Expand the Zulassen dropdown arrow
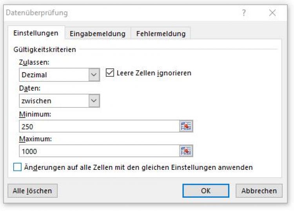This screenshot has width=294, height=211. pyautogui.click(x=94, y=75)
